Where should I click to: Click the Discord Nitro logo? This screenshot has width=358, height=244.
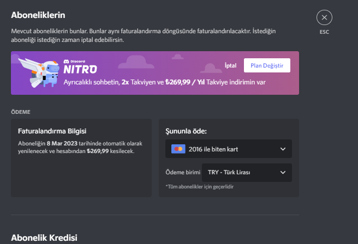coord(80,67)
